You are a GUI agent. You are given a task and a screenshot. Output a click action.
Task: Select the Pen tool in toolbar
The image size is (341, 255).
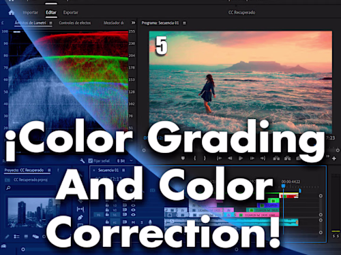[80, 218]
